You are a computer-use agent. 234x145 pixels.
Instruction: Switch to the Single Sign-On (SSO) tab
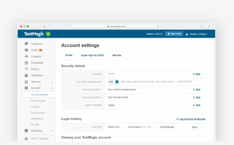pos(92,55)
